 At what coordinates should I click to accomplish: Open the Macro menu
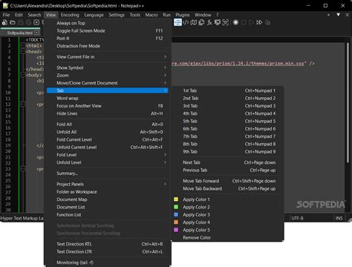[x=151, y=15]
